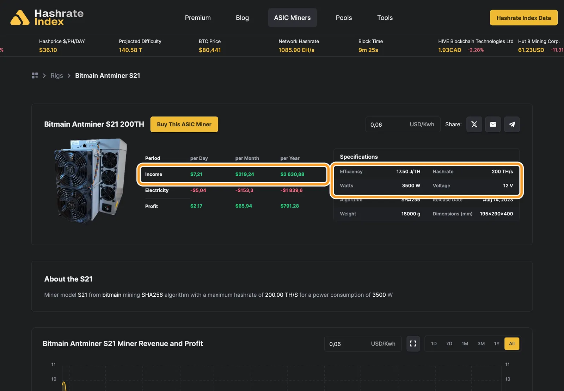This screenshot has height=391, width=564.
Task: Share on X (Twitter) icon
Action: pyautogui.click(x=474, y=124)
